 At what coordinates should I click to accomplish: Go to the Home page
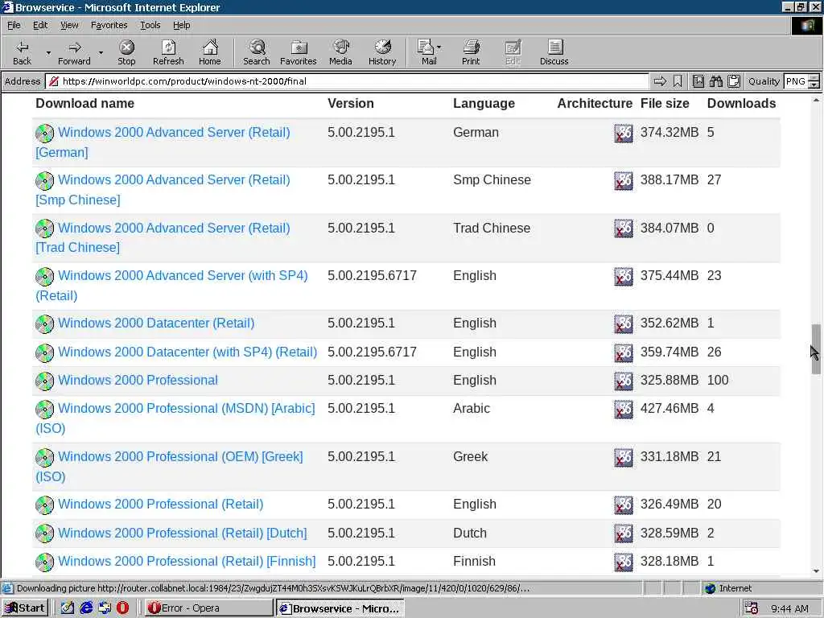[x=210, y=52]
